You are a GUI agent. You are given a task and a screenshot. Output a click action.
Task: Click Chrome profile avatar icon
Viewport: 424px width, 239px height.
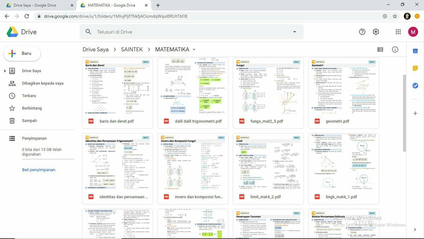tap(407, 16)
